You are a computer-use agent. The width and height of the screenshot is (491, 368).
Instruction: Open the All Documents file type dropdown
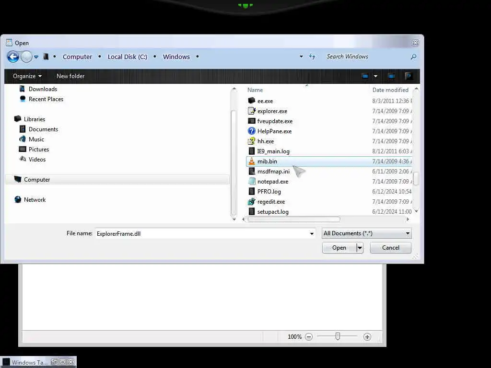367,233
